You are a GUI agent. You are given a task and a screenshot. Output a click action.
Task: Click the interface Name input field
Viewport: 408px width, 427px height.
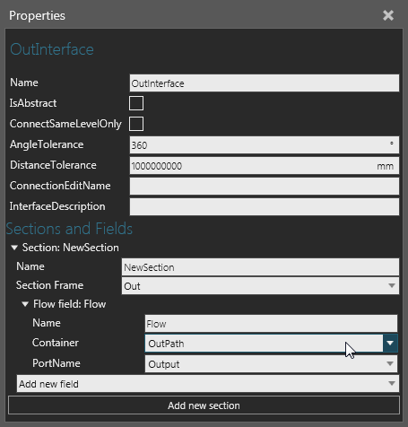pyautogui.click(x=265, y=83)
